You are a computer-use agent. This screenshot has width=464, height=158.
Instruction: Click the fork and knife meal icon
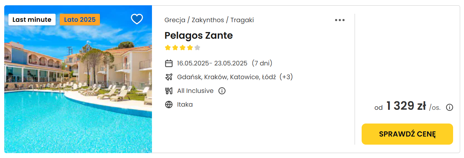coord(169,91)
